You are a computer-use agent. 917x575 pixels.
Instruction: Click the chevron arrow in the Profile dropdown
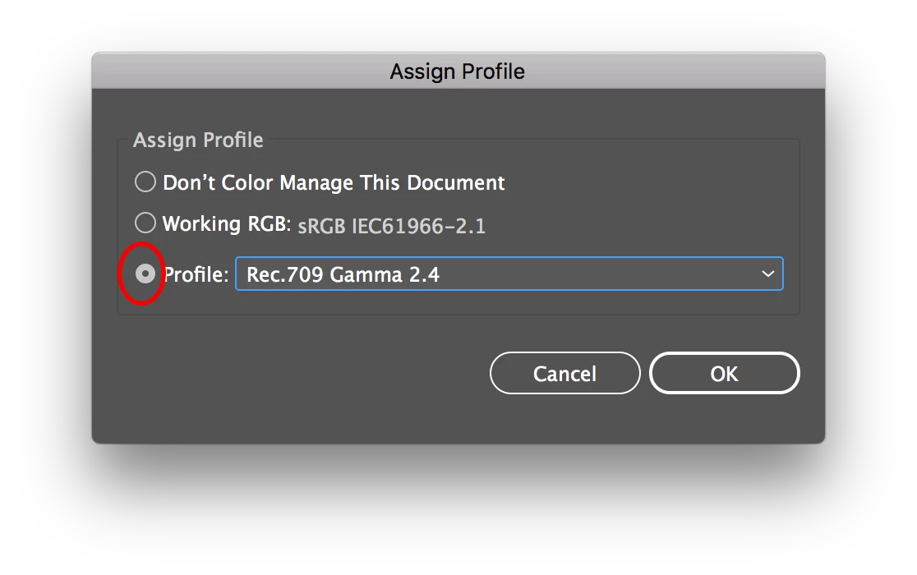tap(768, 274)
